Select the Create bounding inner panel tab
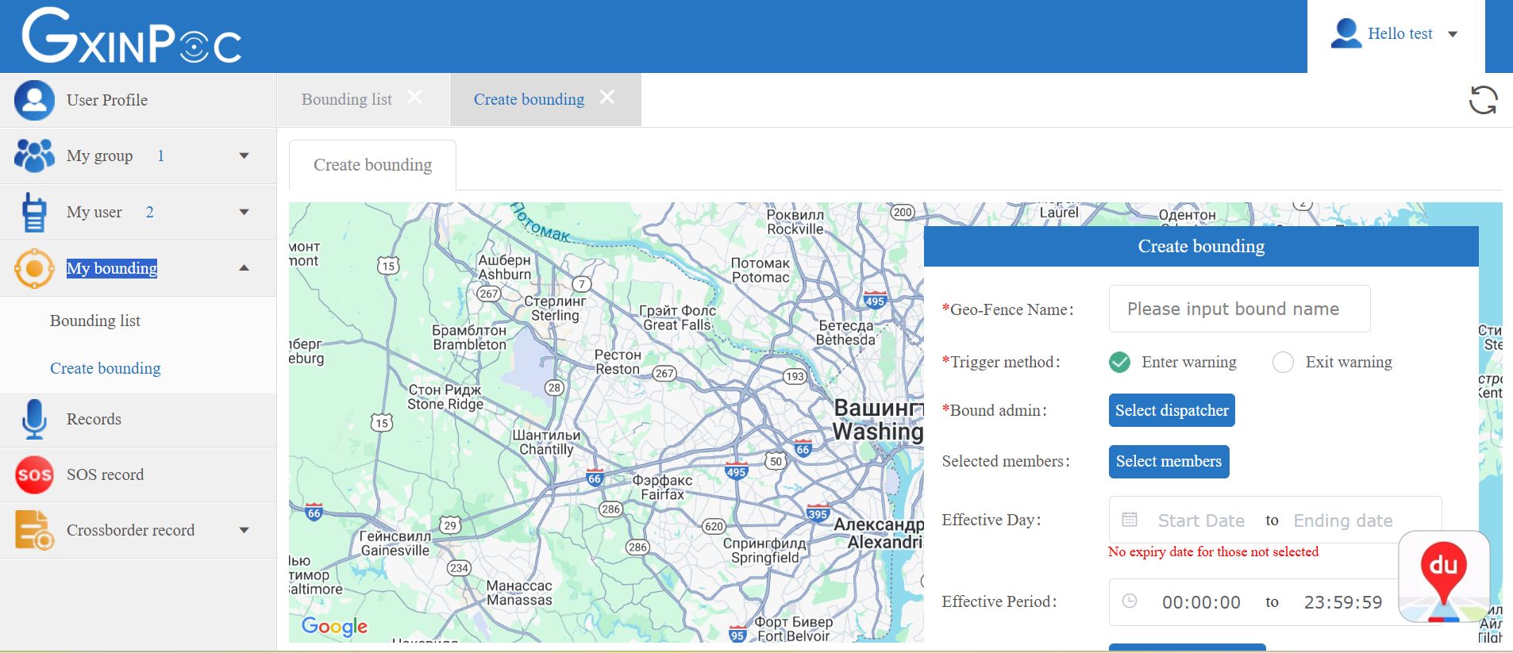Image resolution: width=1513 pixels, height=653 pixels. [x=372, y=165]
